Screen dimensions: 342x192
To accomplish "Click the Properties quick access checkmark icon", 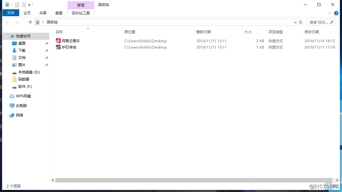I will click(x=17, y=4).
